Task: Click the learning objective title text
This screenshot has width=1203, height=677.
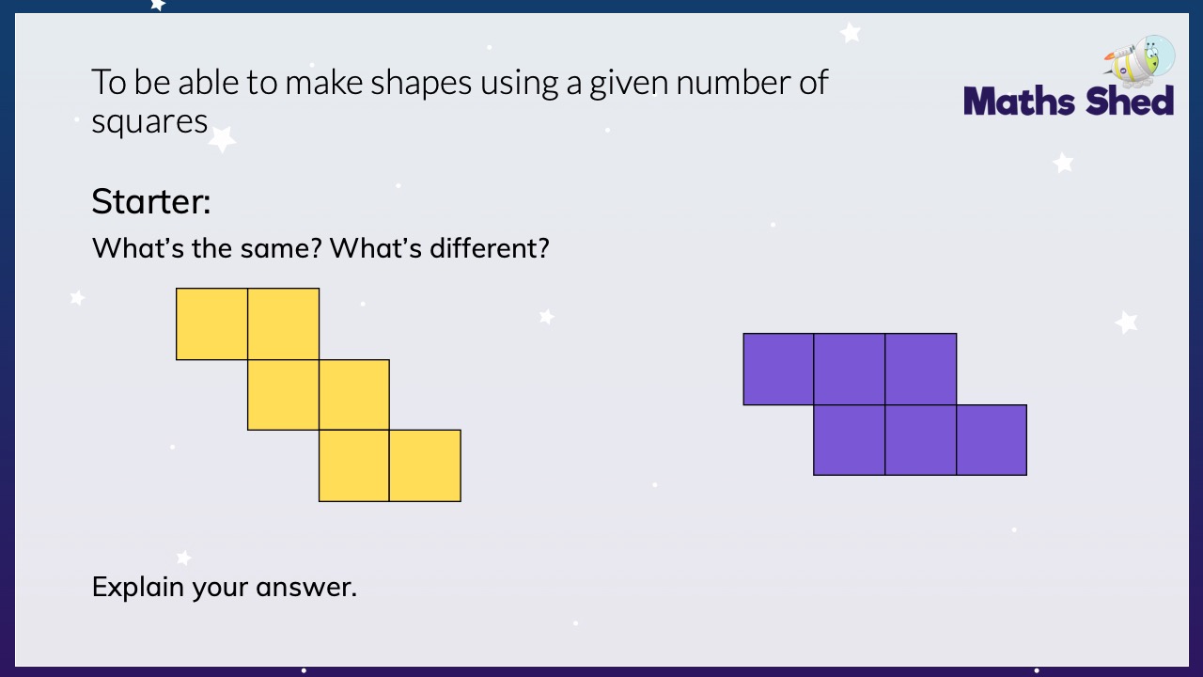Action: click(x=460, y=102)
